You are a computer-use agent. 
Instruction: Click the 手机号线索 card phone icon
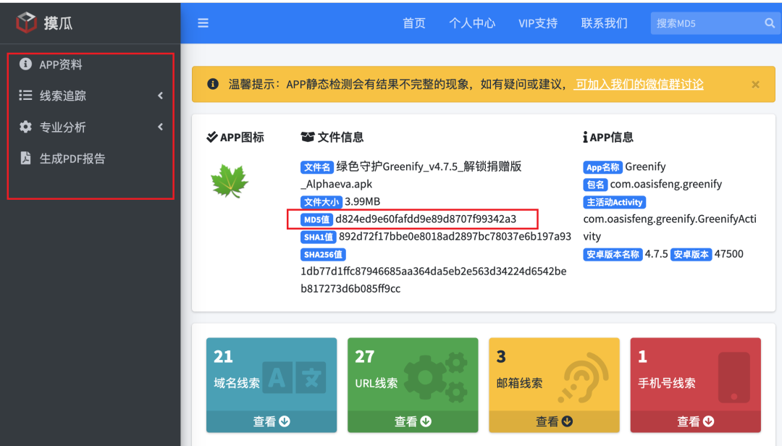pyautogui.click(x=734, y=377)
